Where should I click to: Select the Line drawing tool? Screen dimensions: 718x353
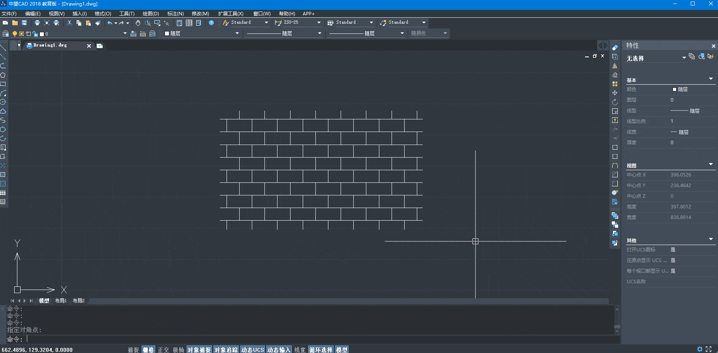pos(3,48)
